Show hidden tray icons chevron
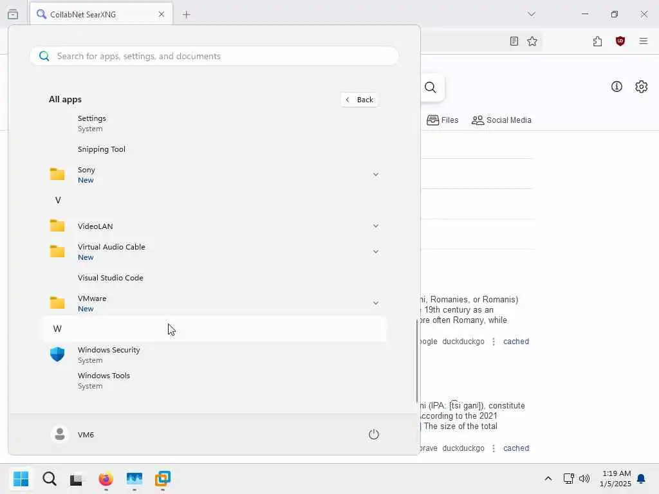This screenshot has height=494, width=659. [x=548, y=479]
